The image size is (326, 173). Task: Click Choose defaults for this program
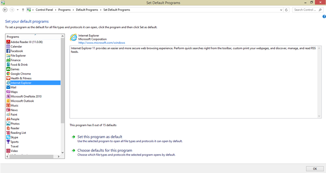point(105,150)
